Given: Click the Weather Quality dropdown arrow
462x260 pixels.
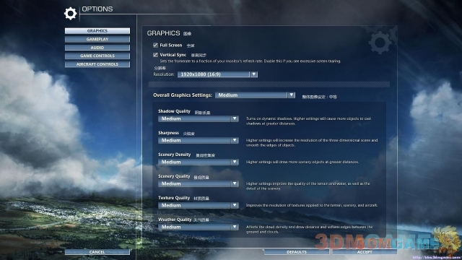Looking at the screenshot, I should [235, 227].
